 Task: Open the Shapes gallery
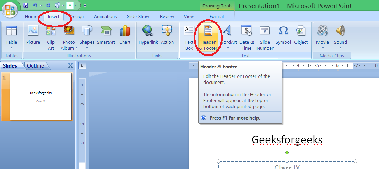[87, 37]
